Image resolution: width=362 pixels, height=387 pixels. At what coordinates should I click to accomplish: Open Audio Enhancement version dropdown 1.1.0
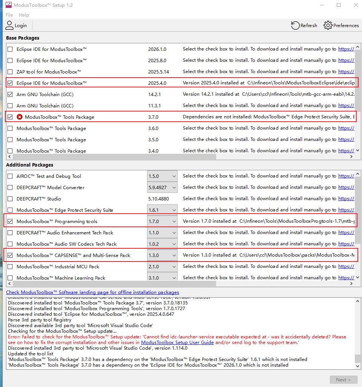click(x=162, y=233)
